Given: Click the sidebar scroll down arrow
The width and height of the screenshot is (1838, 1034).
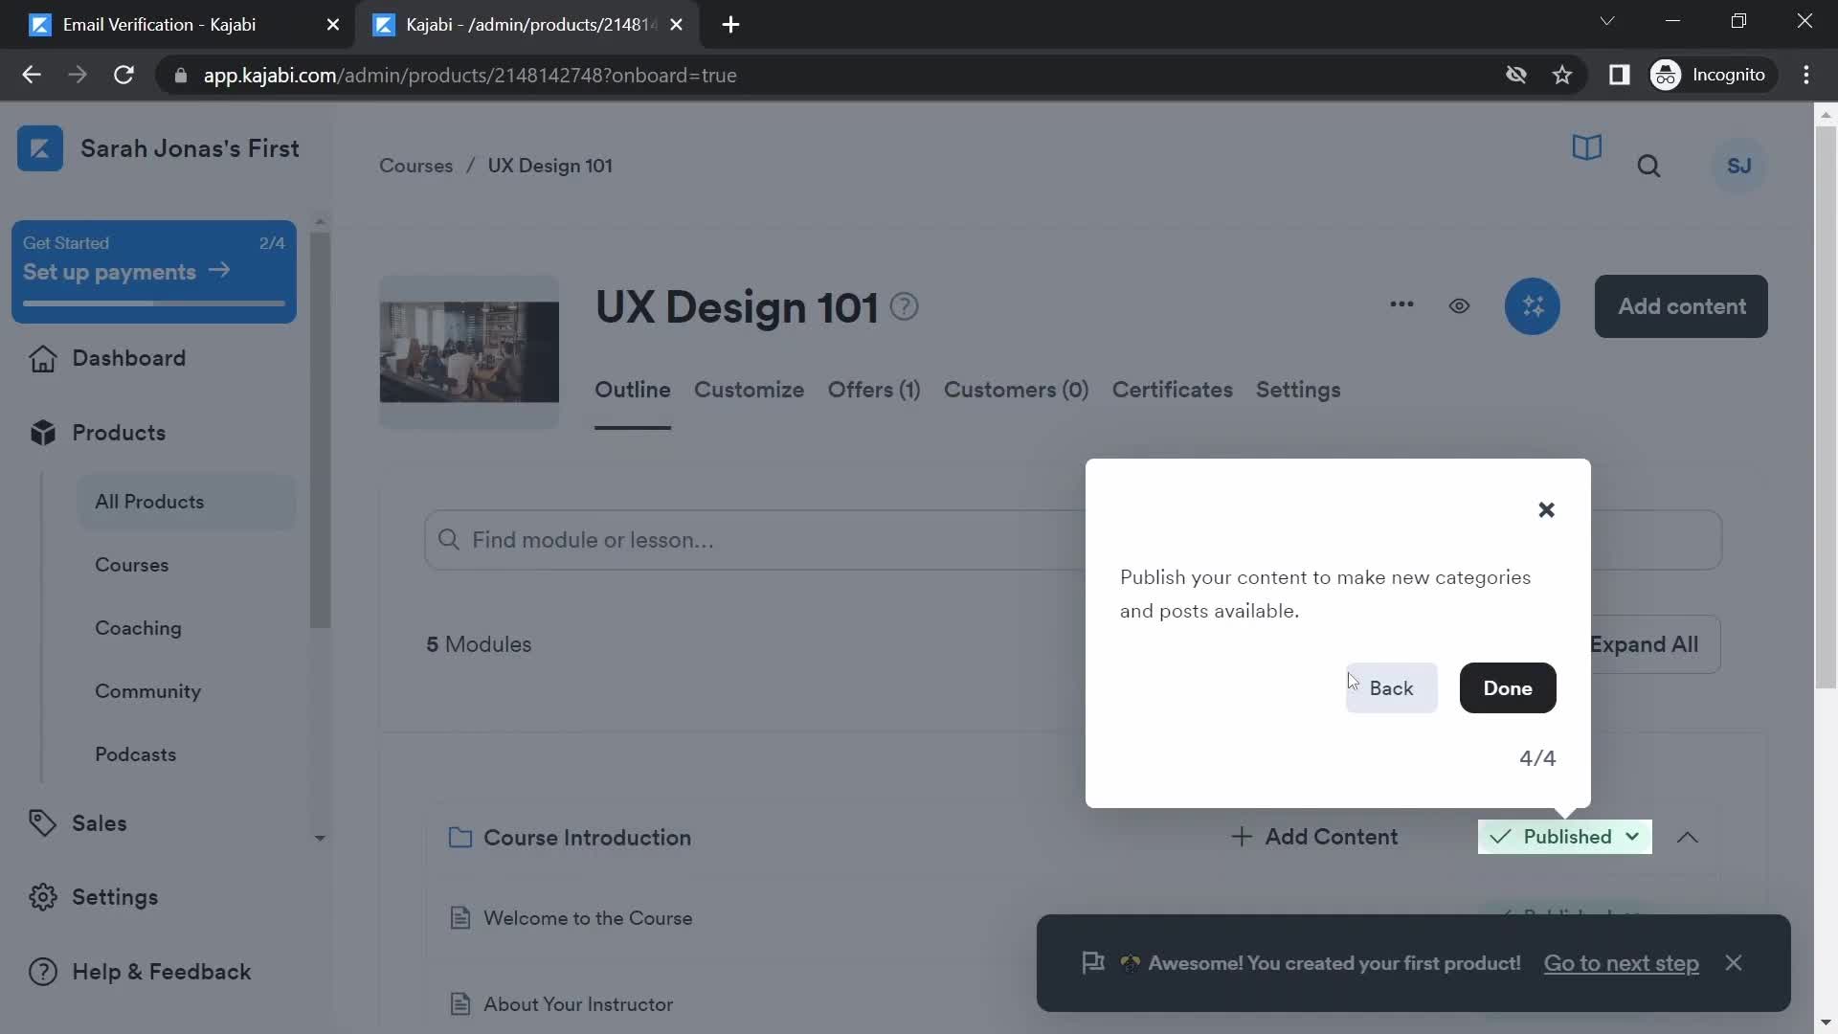Looking at the screenshot, I should (320, 839).
